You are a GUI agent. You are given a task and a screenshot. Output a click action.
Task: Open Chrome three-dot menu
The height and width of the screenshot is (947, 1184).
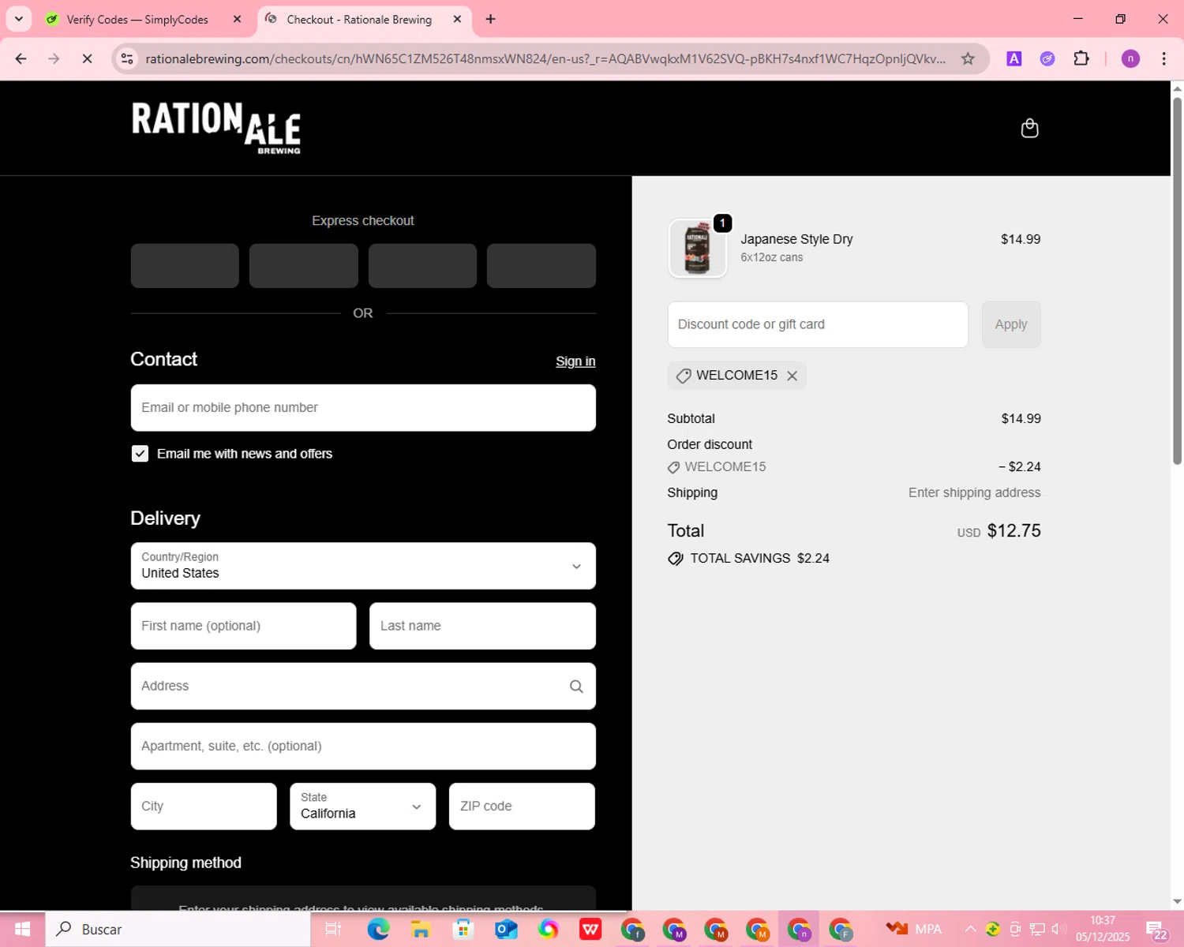coord(1163,58)
